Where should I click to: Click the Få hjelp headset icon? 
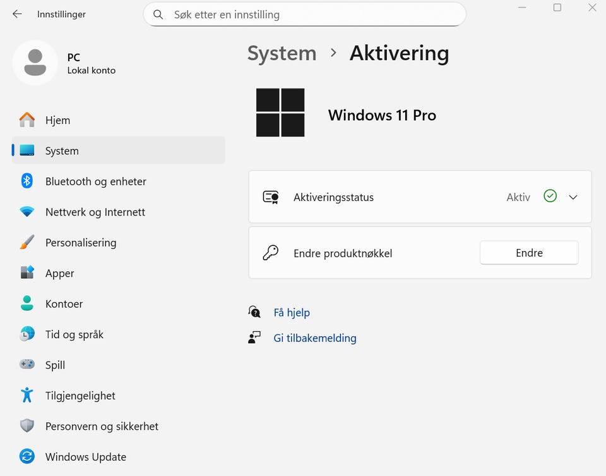pyautogui.click(x=254, y=312)
